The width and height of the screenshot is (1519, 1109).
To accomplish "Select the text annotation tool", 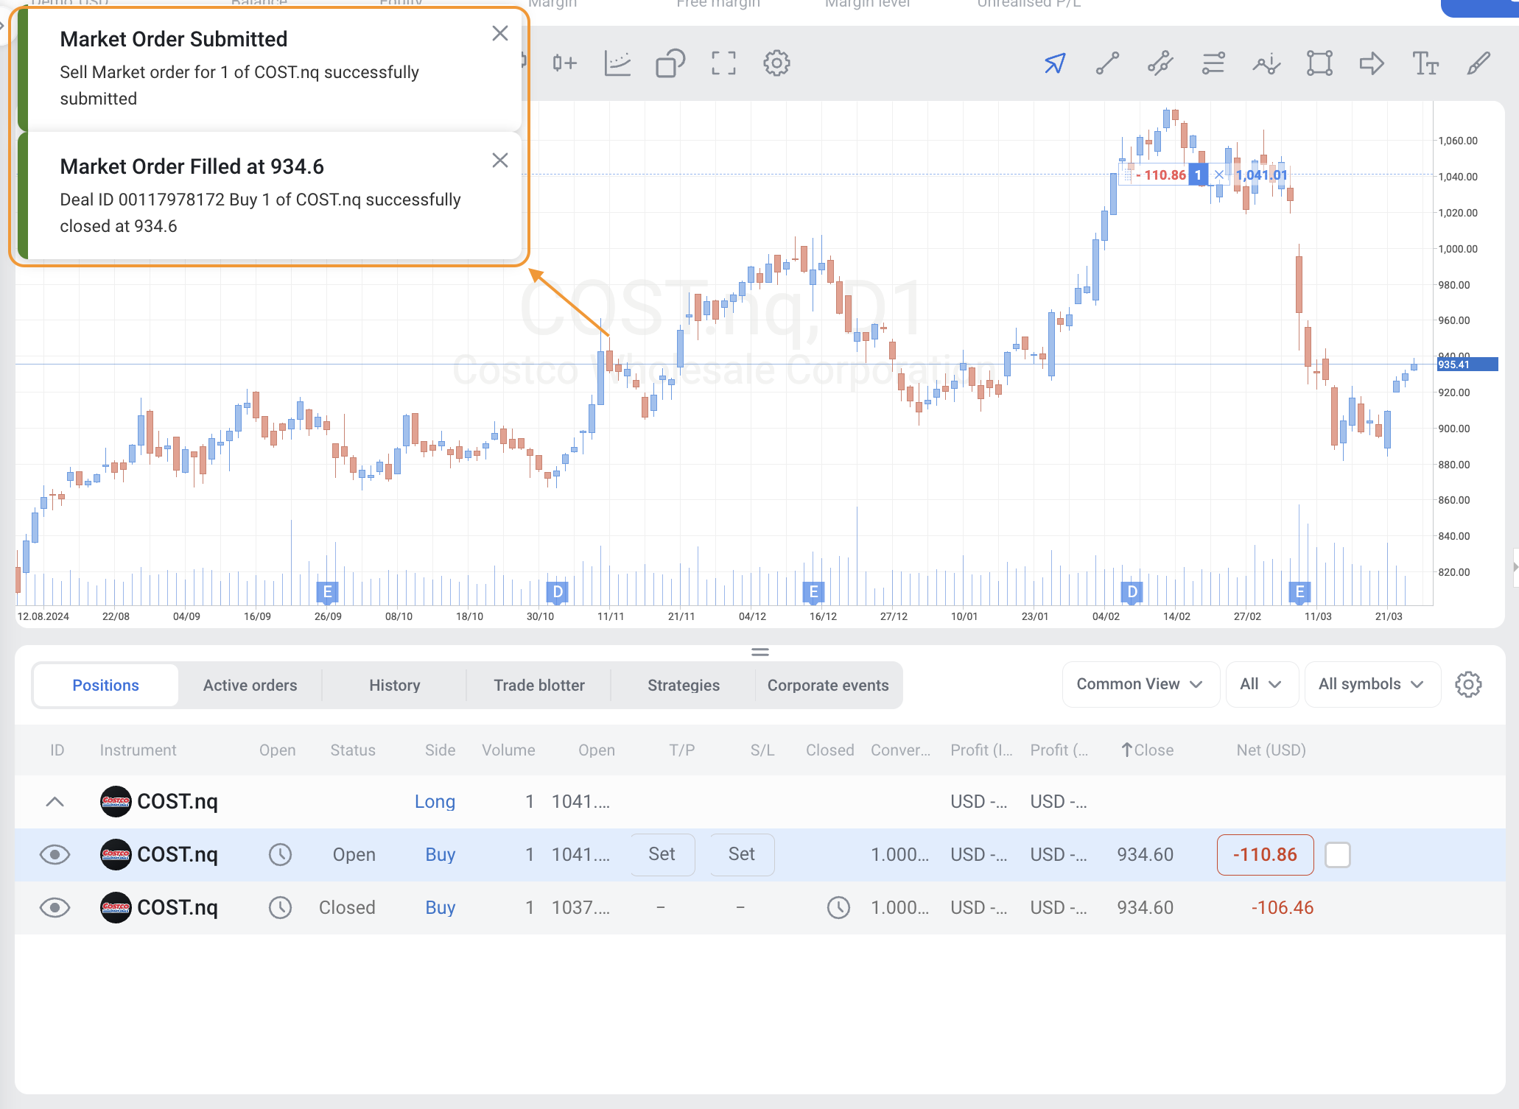I will click(x=1425, y=64).
